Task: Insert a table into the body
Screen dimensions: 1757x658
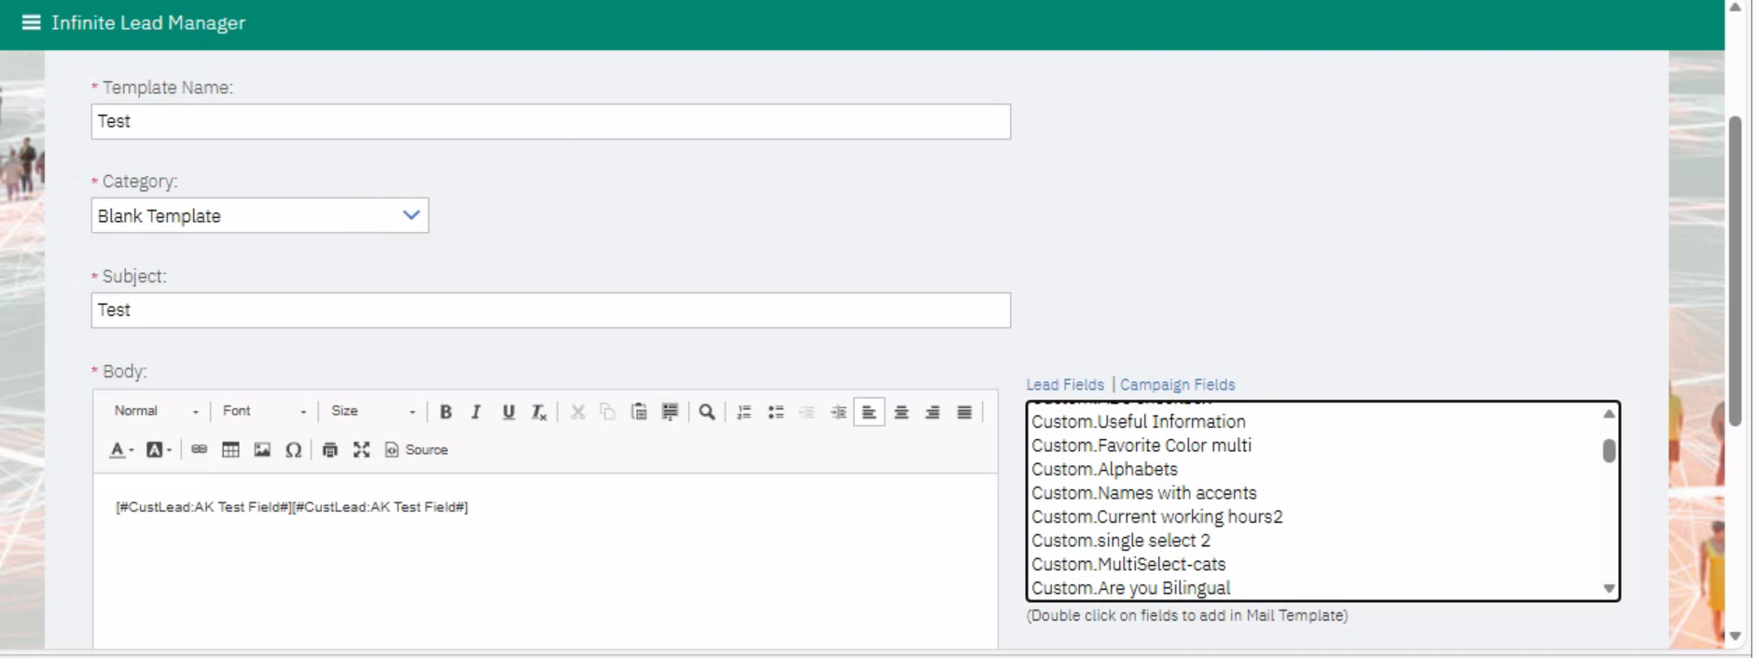Action: pos(230,450)
